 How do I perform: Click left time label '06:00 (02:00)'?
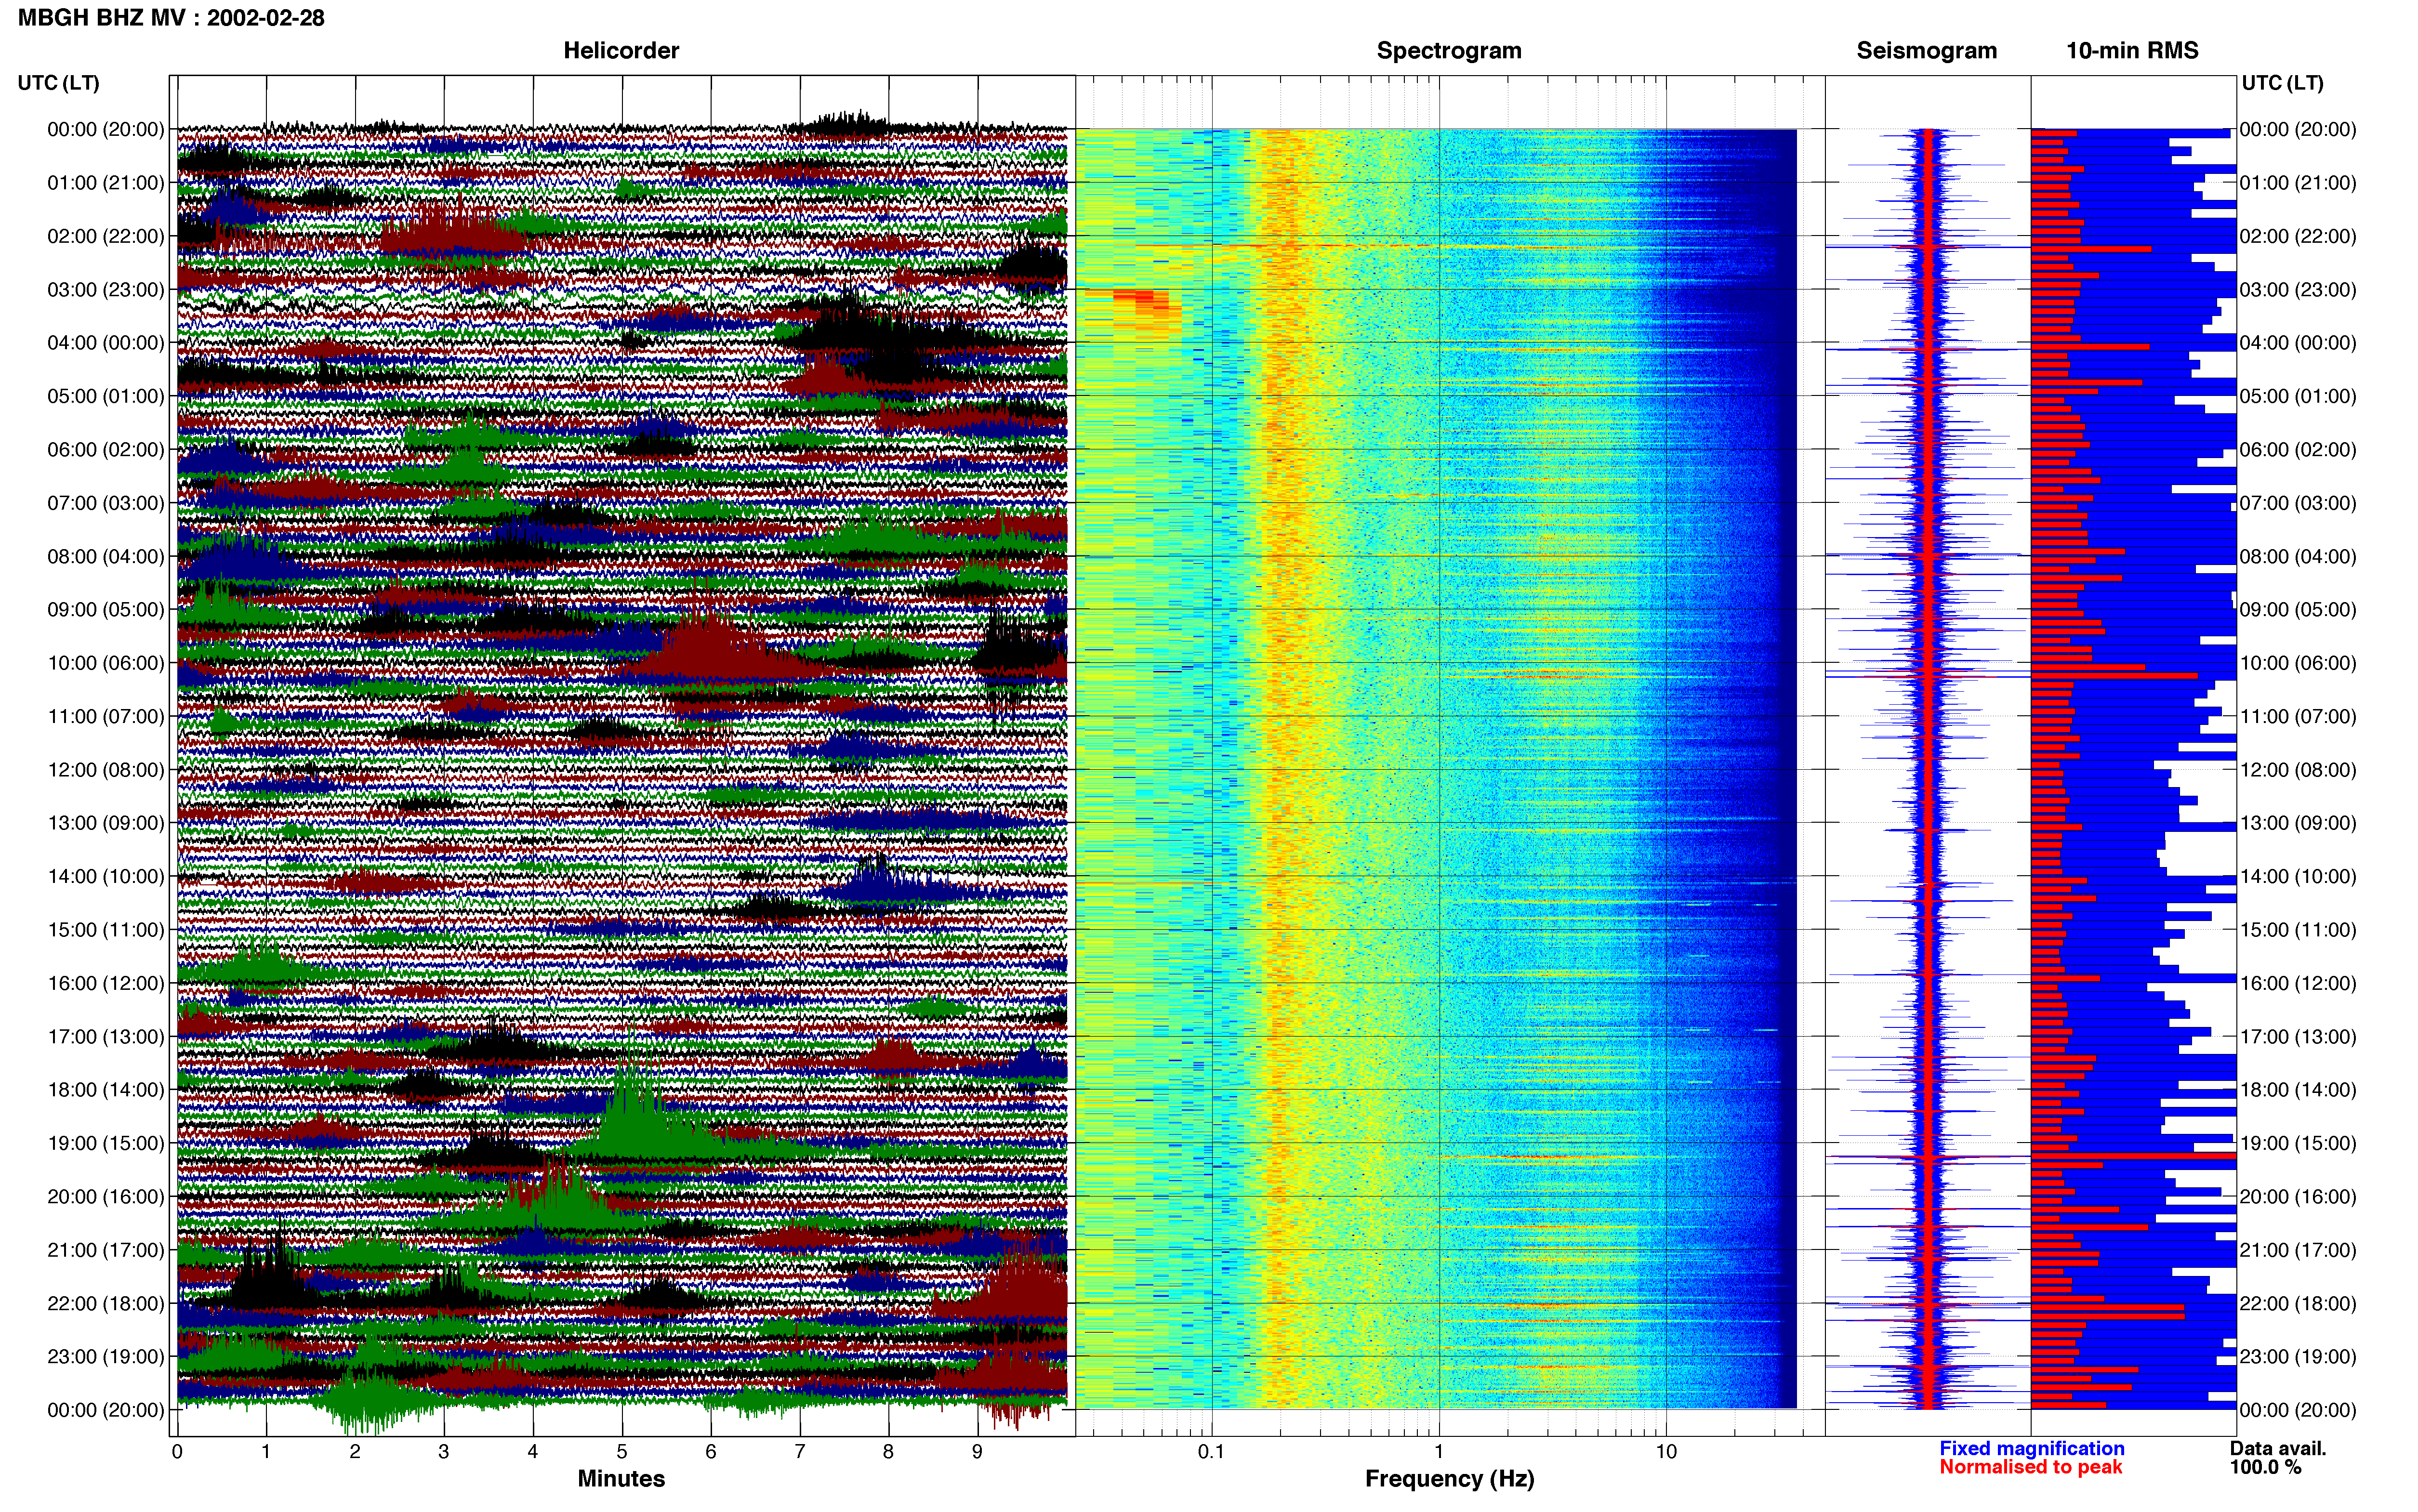[x=105, y=450]
